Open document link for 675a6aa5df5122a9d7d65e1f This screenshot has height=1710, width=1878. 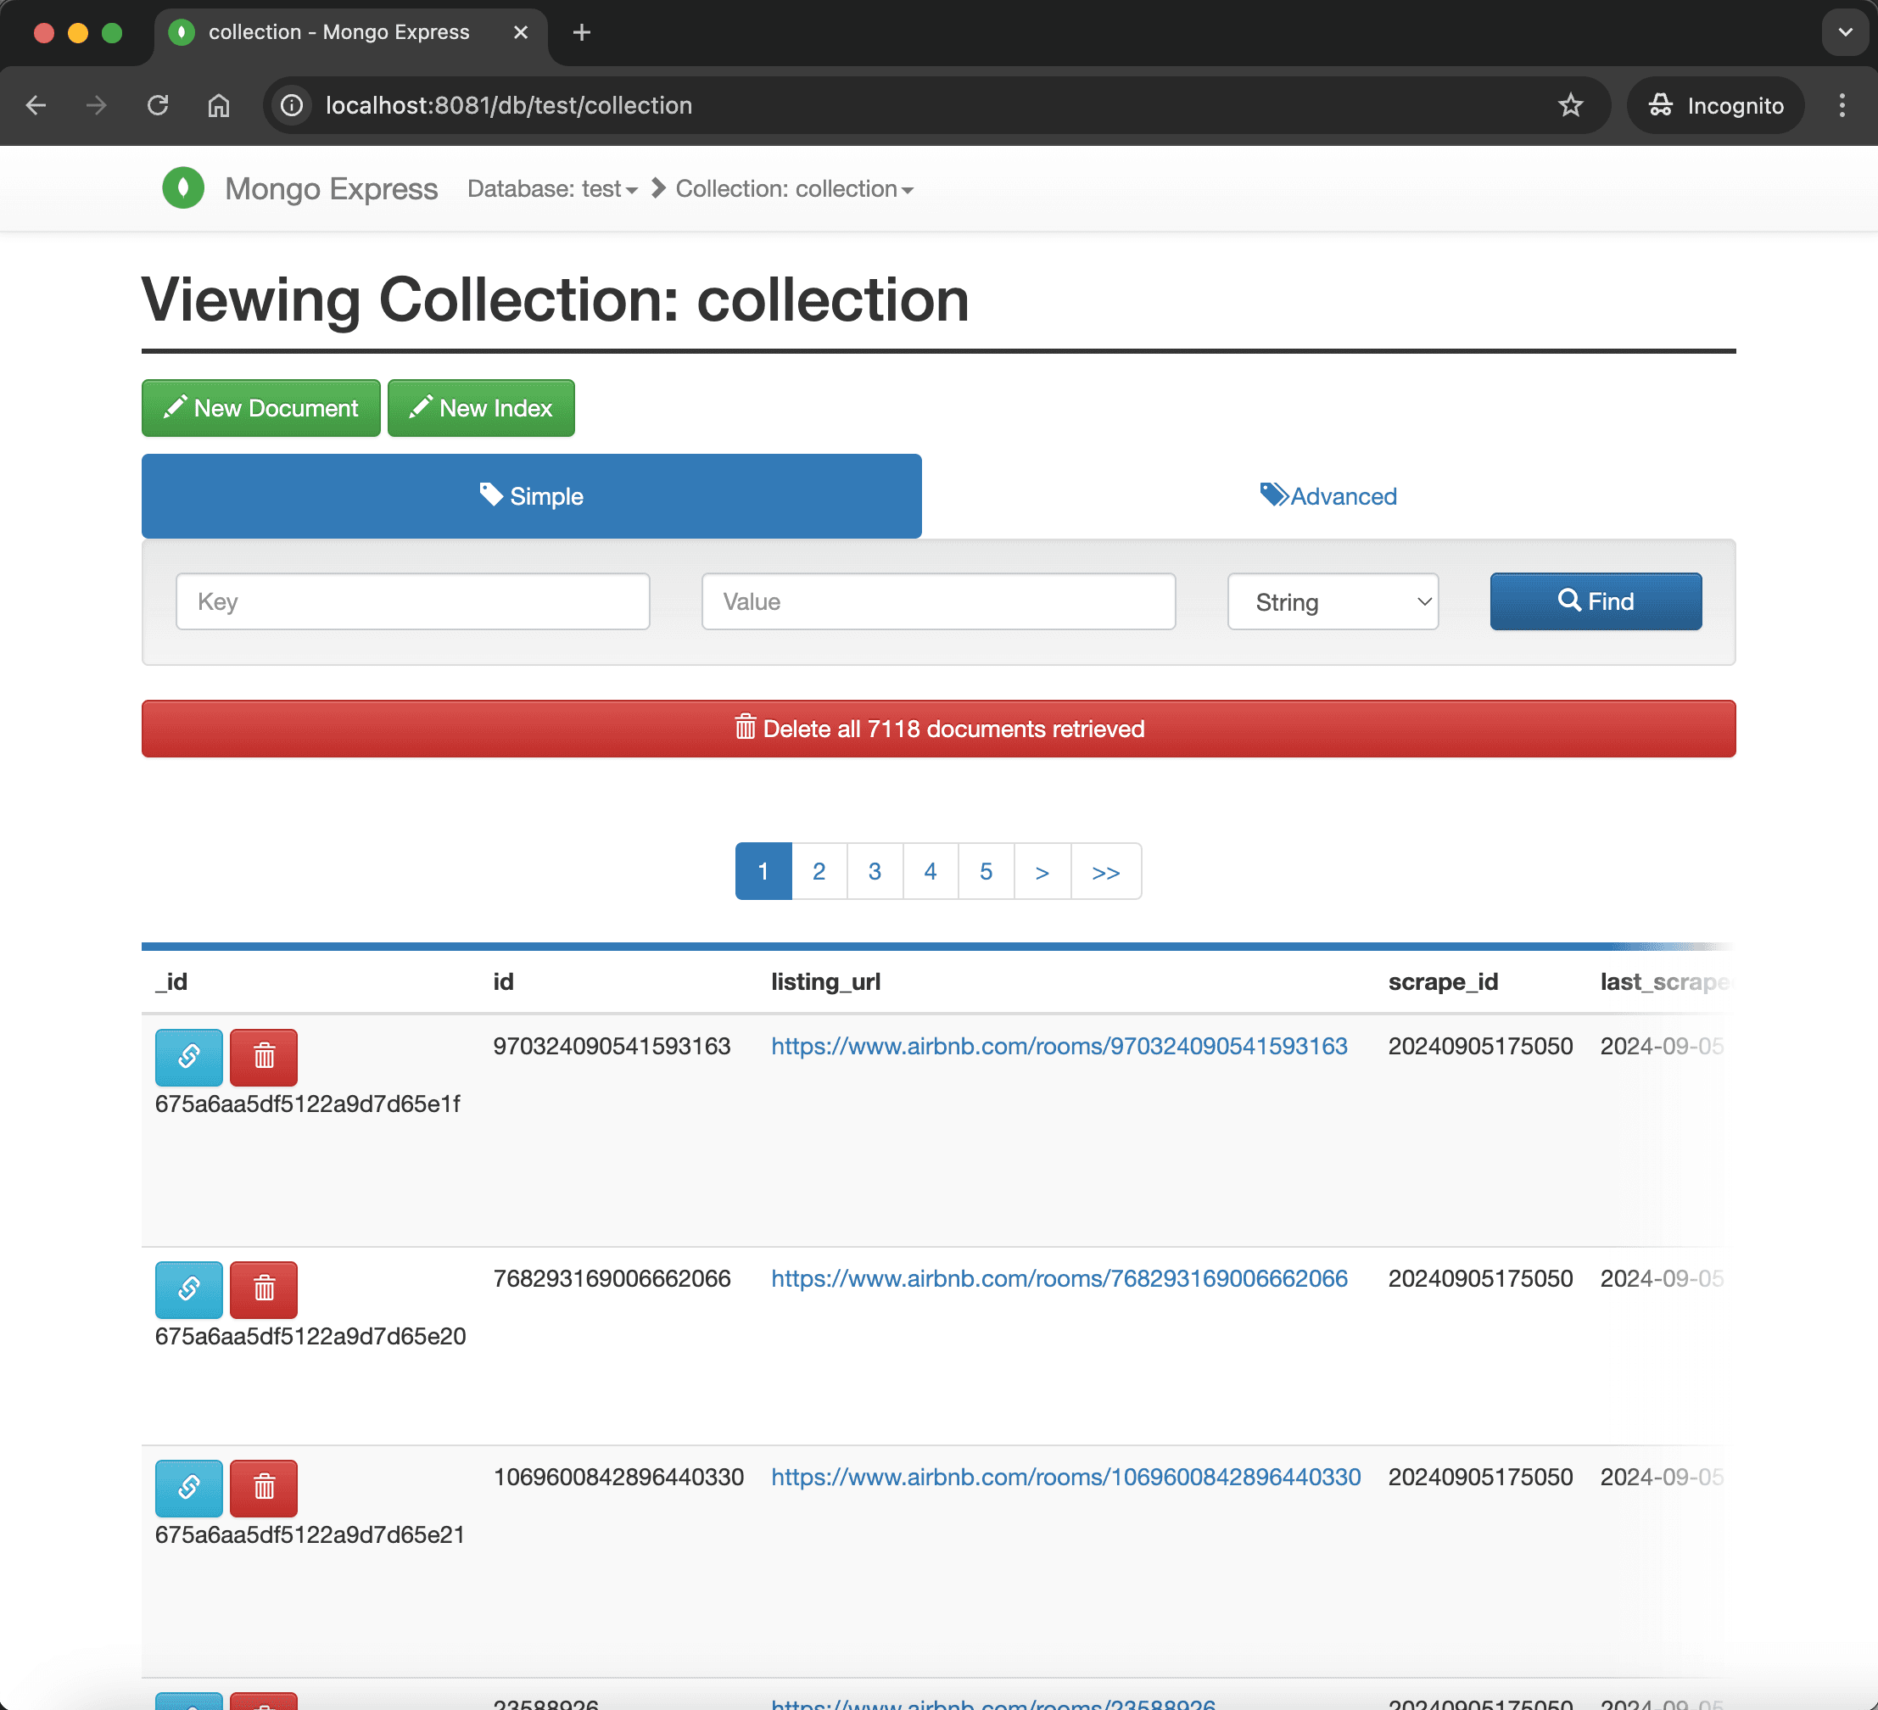click(x=189, y=1057)
